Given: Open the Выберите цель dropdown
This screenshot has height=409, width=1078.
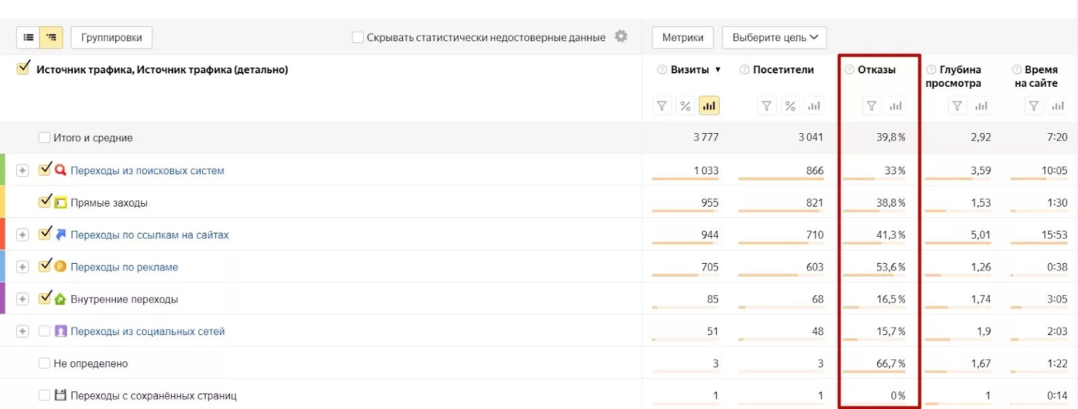Looking at the screenshot, I should [x=774, y=38].
